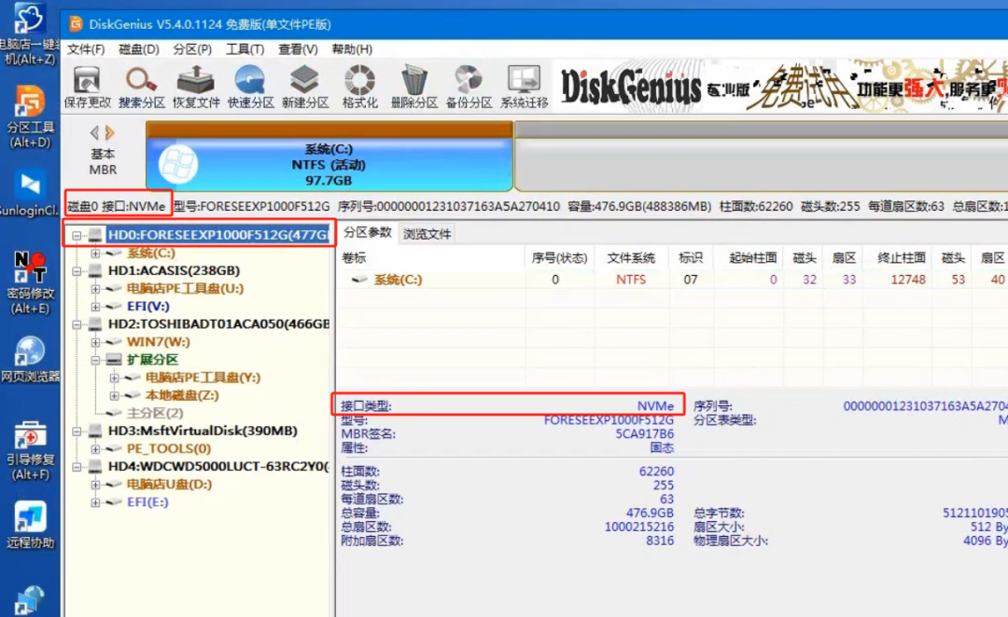Select the 电脑店PE工具盘(Y:) partition
This screenshot has height=617, width=1008.
(x=203, y=377)
